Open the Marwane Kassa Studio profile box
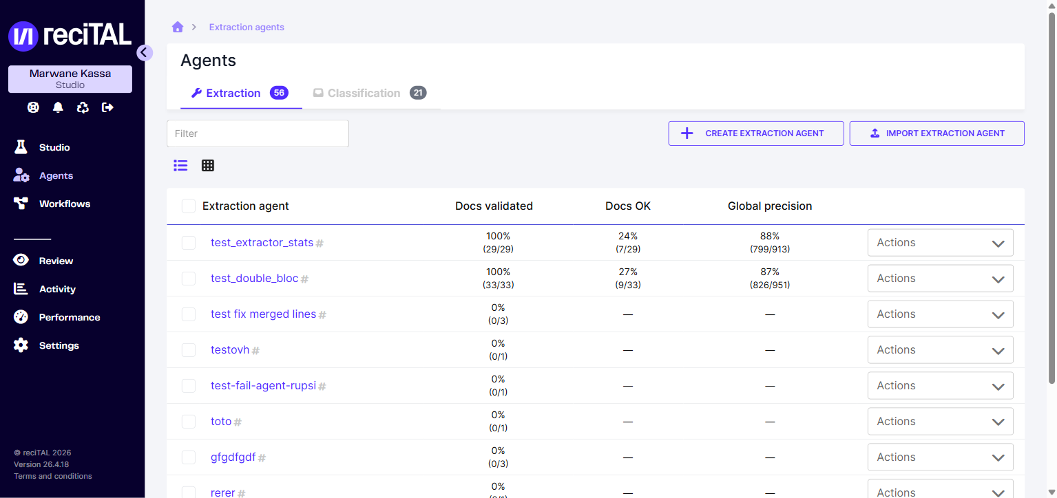The height and width of the screenshot is (498, 1057). coord(70,79)
